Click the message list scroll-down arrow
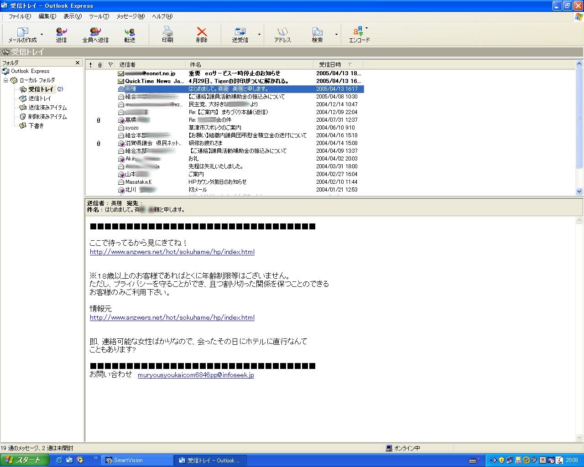Image resolution: width=584 pixels, height=467 pixels. coord(579,192)
